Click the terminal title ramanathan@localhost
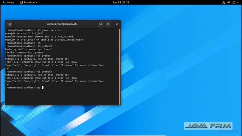Viewport: 242px width, 136px height. click(x=62, y=24)
